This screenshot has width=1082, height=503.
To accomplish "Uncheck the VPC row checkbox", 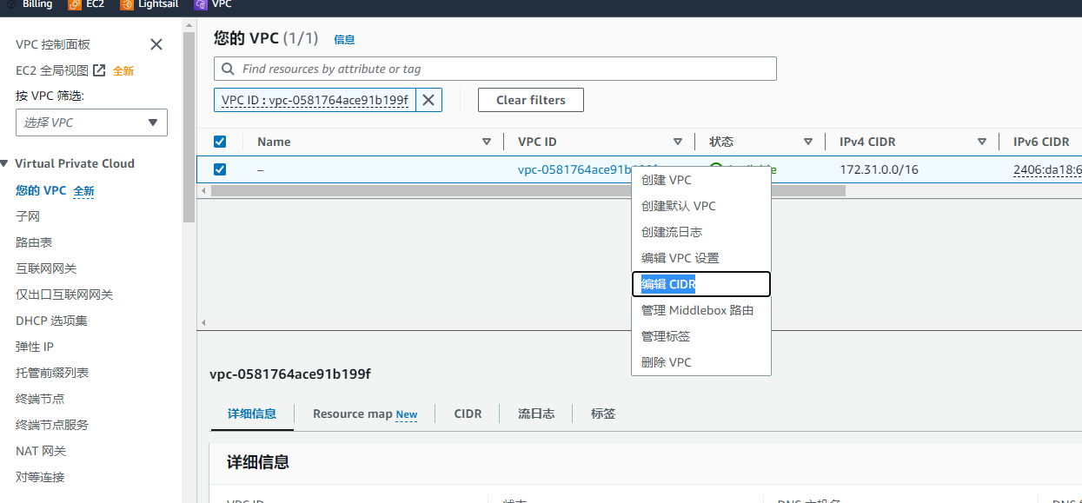I will (x=220, y=169).
